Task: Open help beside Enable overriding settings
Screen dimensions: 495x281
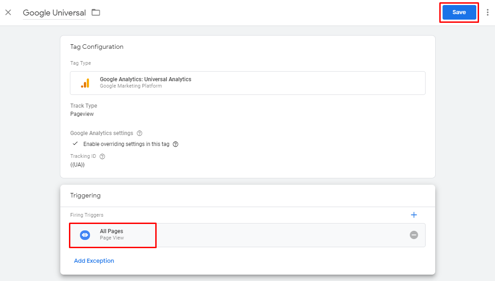Action: tap(175, 144)
